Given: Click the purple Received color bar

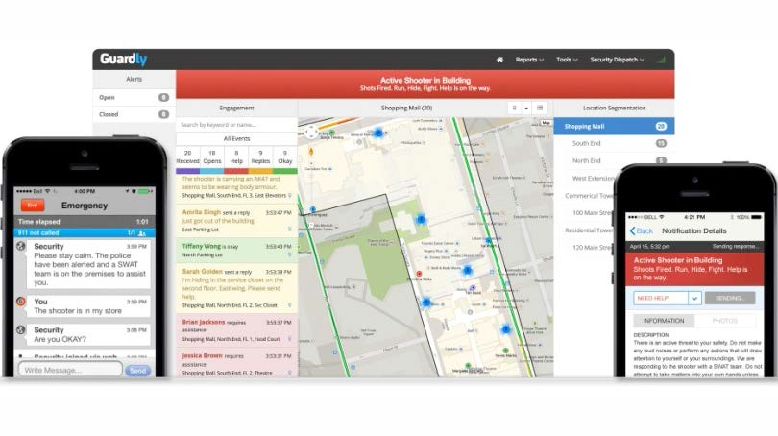Looking at the screenshot, I should tap(188, 171).
